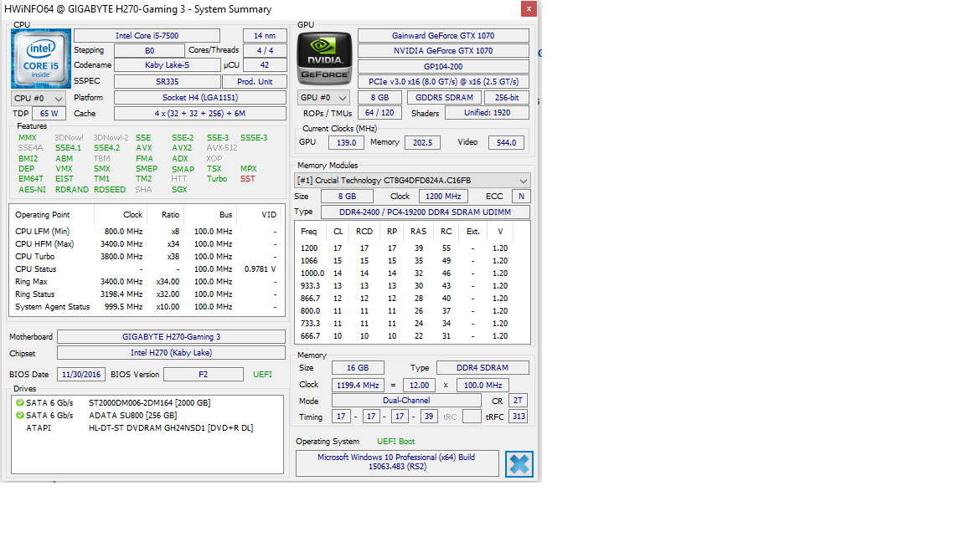The height and width of the screenshot is (542, 965).
Task: Click the Prod. Unit button
Action: coord(254,81)
